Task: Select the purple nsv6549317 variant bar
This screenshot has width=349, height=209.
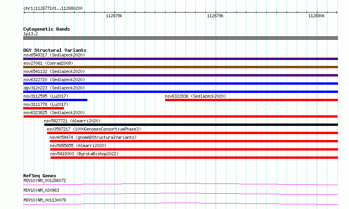Action: (x=180, y=59)
